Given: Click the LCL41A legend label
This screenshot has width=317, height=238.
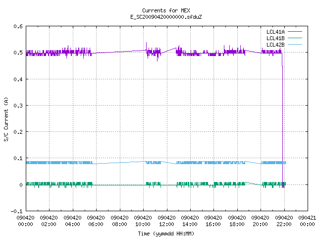Looking at the screenshot, I should (x=275, y=32).
